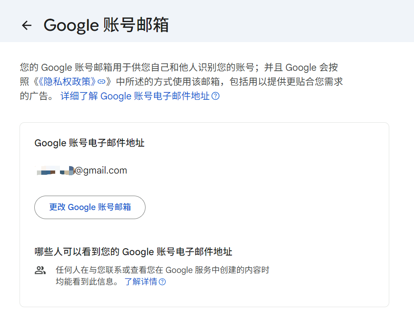Click the @gmail.com email address text
The height and width of the screenshot is (318, 414).
[101, 170]
